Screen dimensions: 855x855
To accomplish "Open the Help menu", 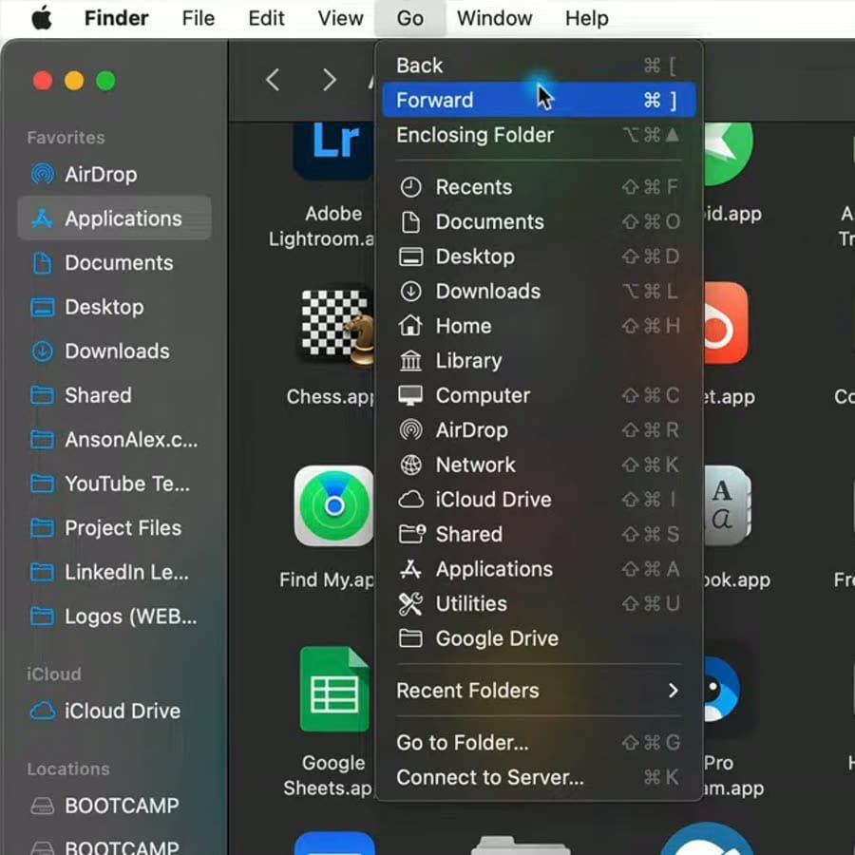I will 587,18.
